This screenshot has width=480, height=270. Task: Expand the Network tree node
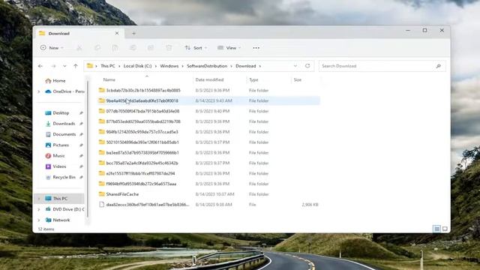(39, 220)
